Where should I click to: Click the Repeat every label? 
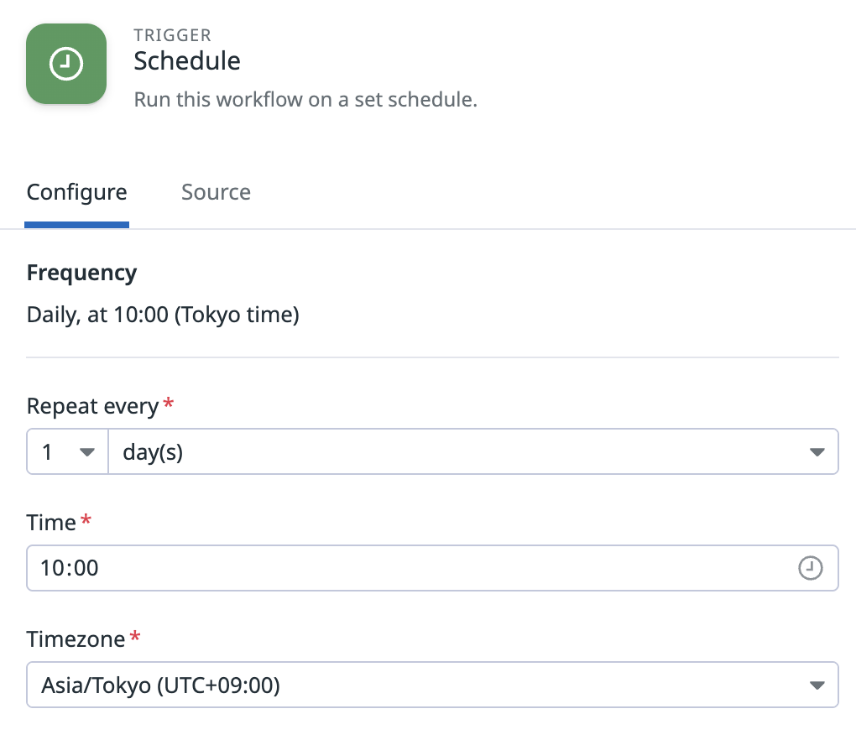coord(93,406)
